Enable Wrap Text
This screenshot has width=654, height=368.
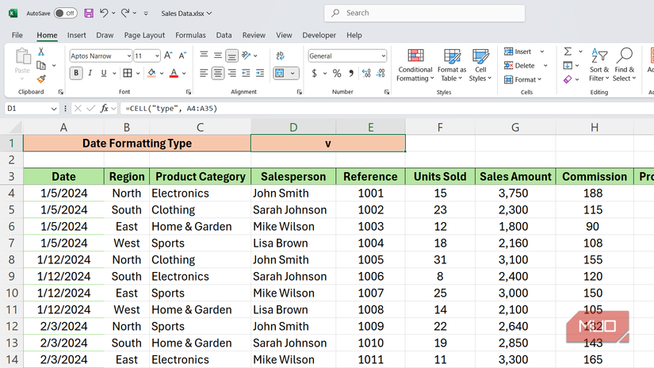281,56
